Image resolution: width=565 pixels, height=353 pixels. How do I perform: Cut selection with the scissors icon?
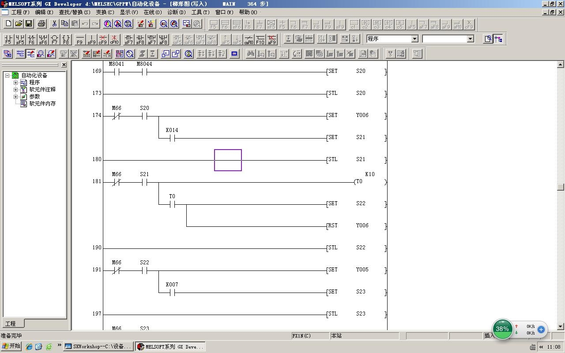pyautogui.click(x=54, y=23)
